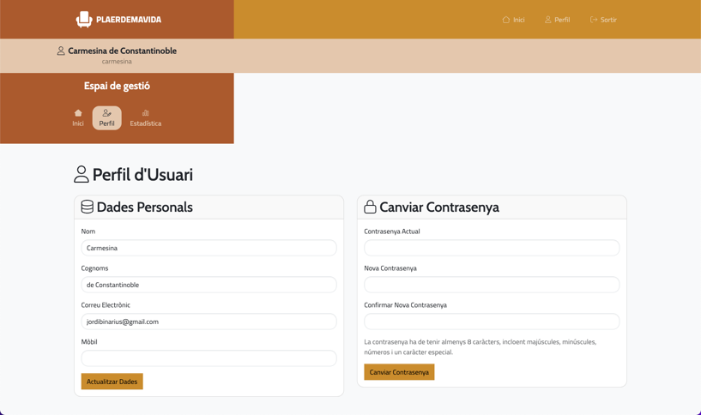701x415 pixels.
Task: Open Perfil from the top navigation bar
Action: [562, 20]
